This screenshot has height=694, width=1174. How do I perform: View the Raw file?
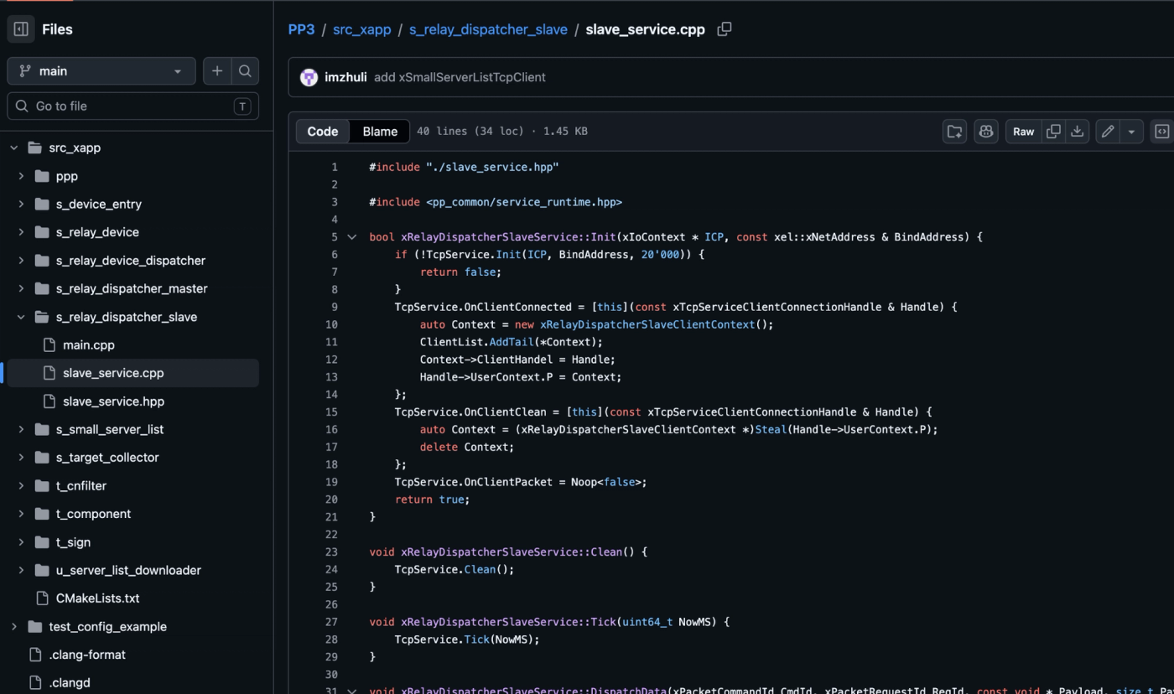tap(1024, 132)
